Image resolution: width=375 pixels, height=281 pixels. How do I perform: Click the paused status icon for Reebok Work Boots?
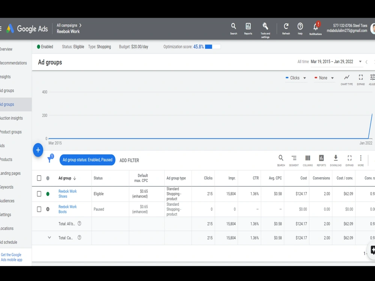48,209
